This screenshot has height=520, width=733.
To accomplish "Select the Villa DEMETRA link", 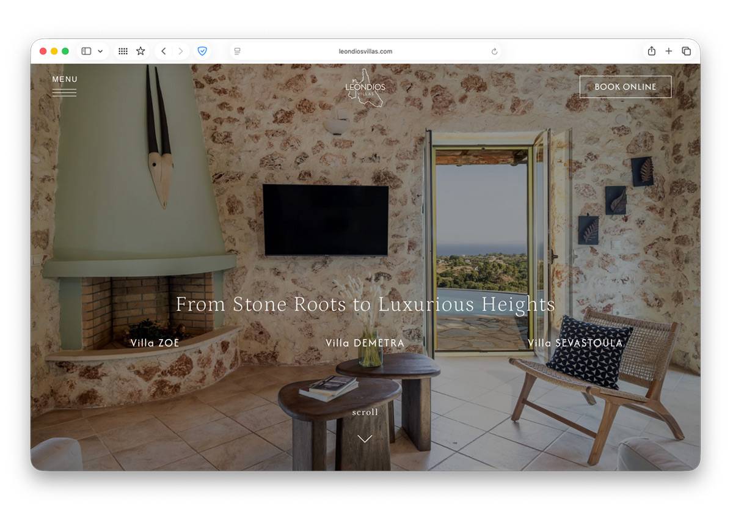I will pos(365,343).
